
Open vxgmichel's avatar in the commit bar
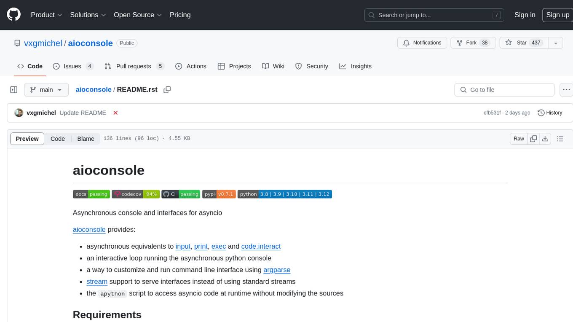[x=19, y=113]
